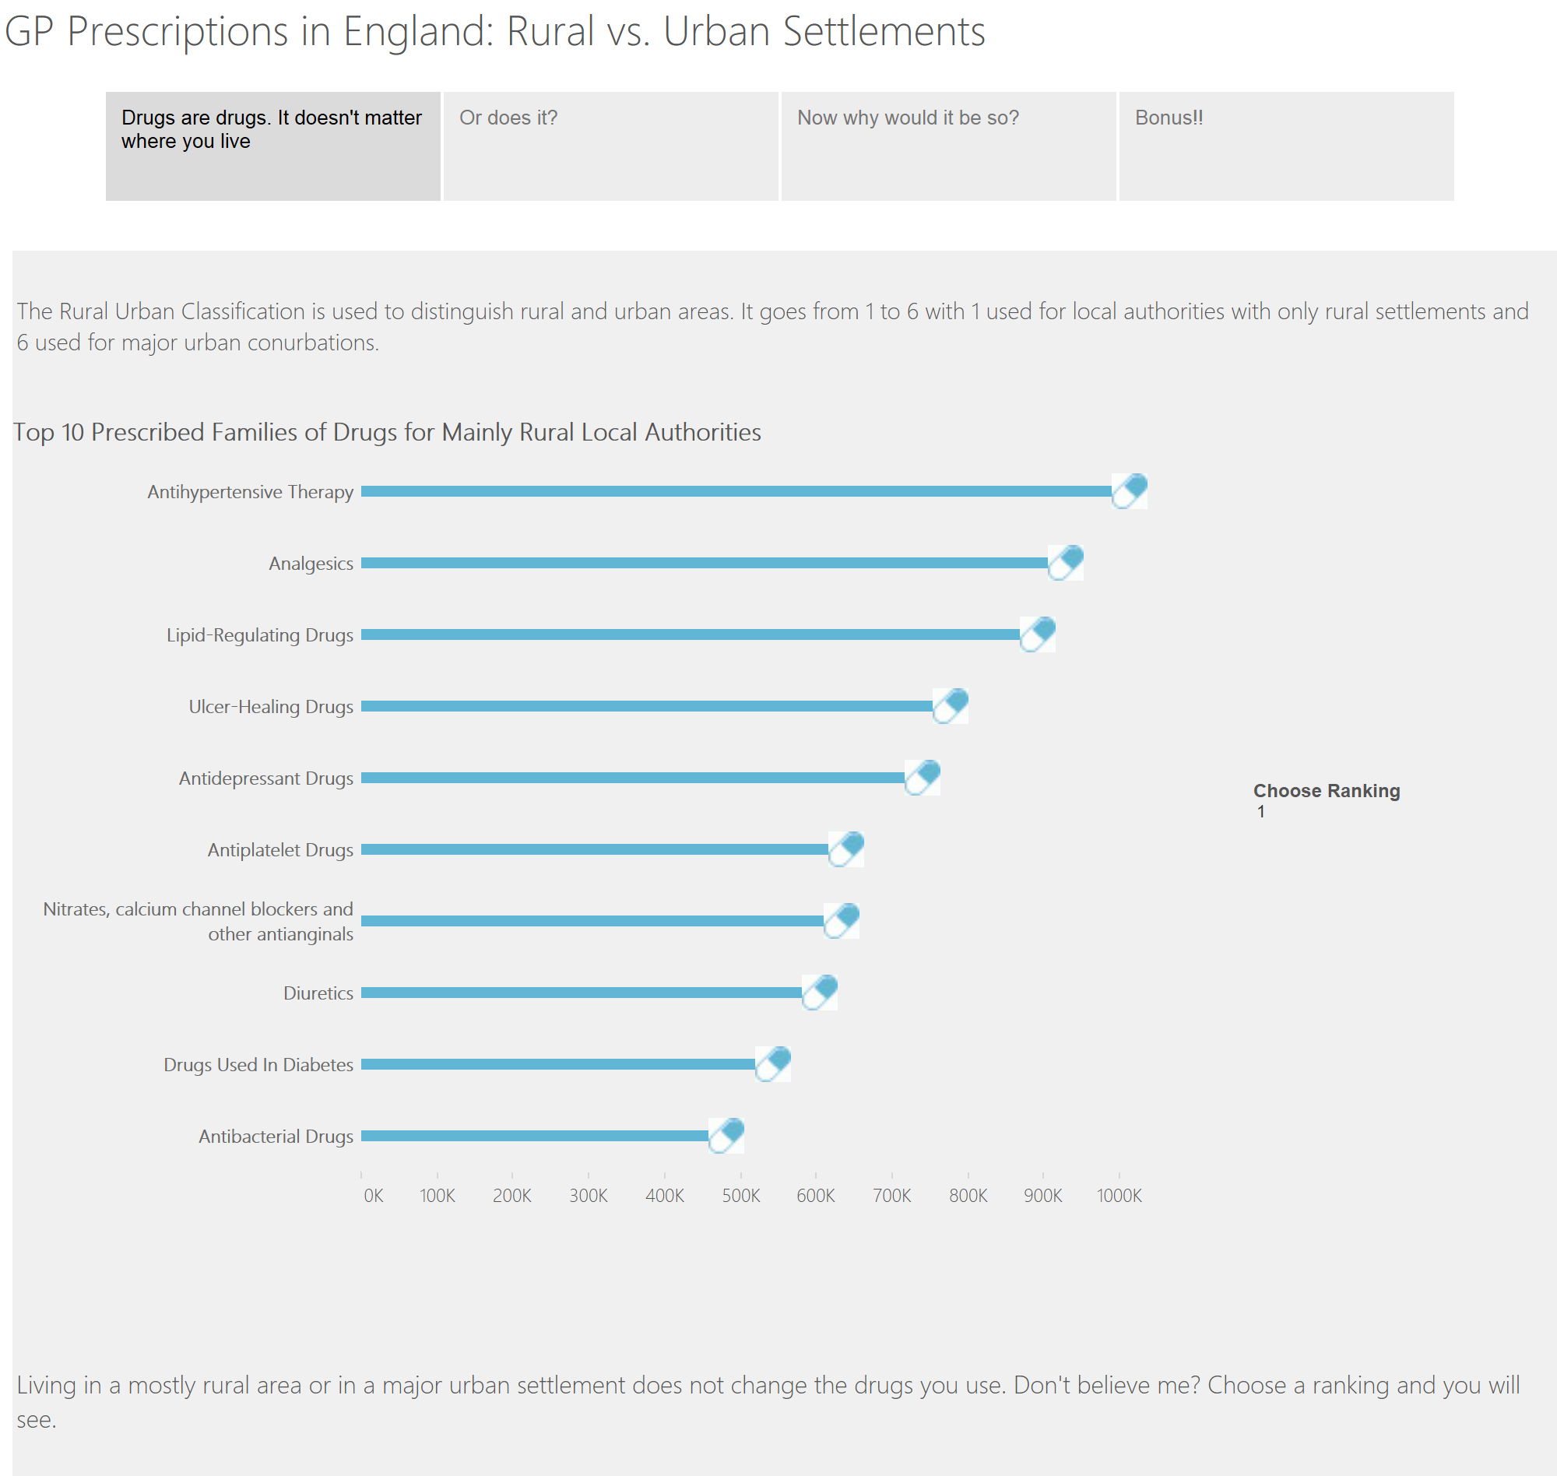
Task: Click the Antihypertensive Therapy pill icon
Action: pyautogui.click(x=1128, y=491)
